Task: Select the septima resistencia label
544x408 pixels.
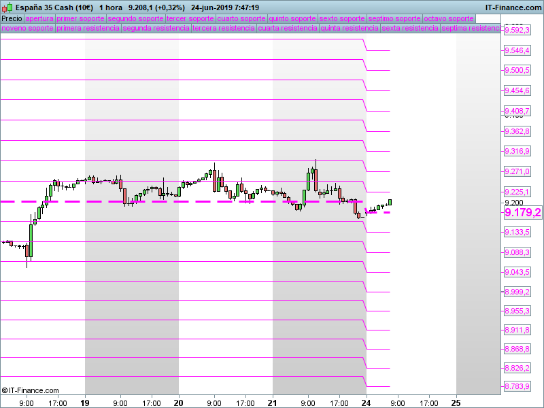Action: (x=471, y=28)
